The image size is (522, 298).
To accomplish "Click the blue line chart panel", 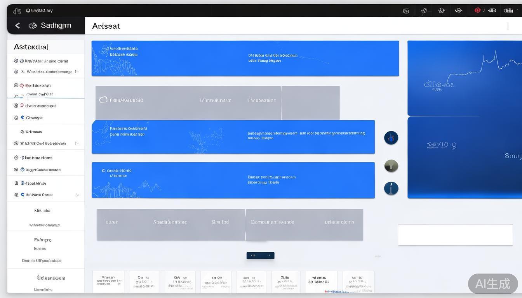I will click(465, 78).
